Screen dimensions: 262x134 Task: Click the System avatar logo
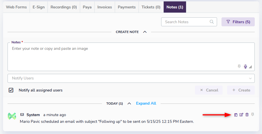coord(12,116)
